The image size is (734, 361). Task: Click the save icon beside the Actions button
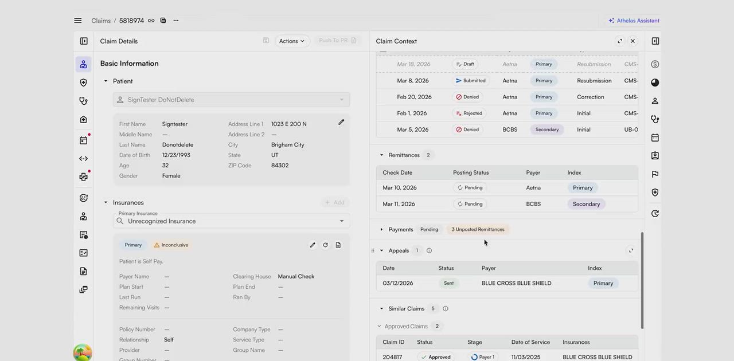tap(266, 41)
